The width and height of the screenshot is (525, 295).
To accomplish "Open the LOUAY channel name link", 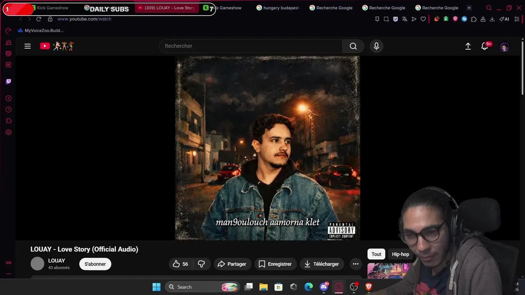I will (57, 261).
